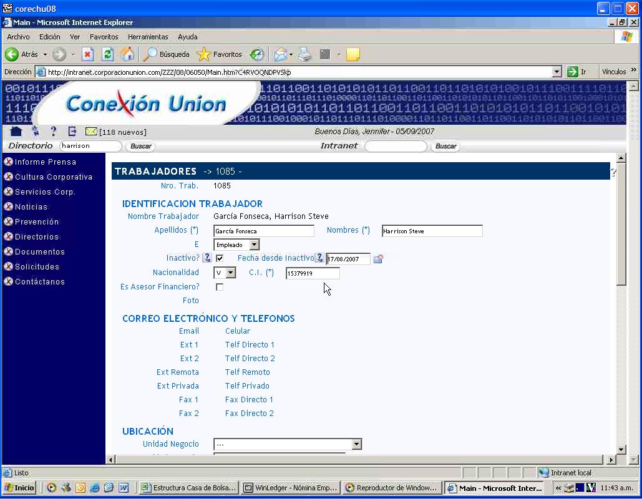The width and height of the screenshot is (642, 499).
Task: Open the Herramientas menu
Action: 148,37
